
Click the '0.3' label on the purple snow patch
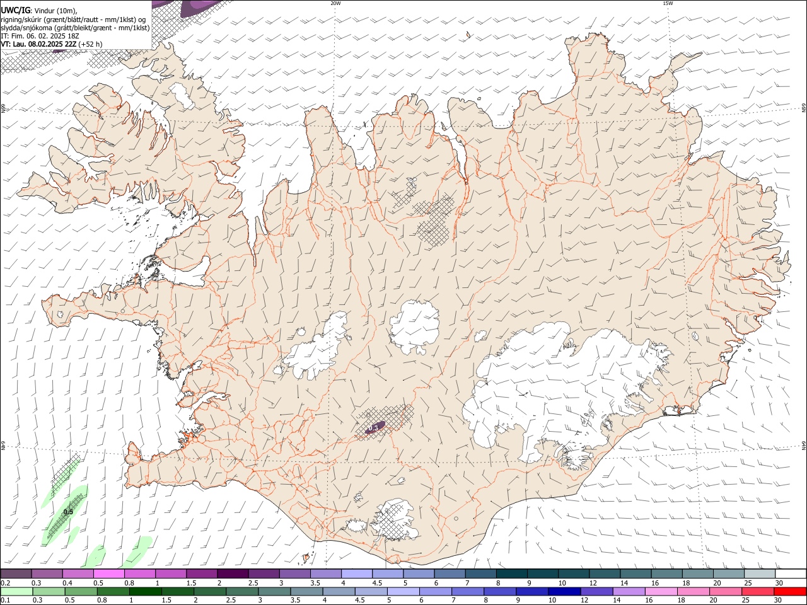point(373,428)
